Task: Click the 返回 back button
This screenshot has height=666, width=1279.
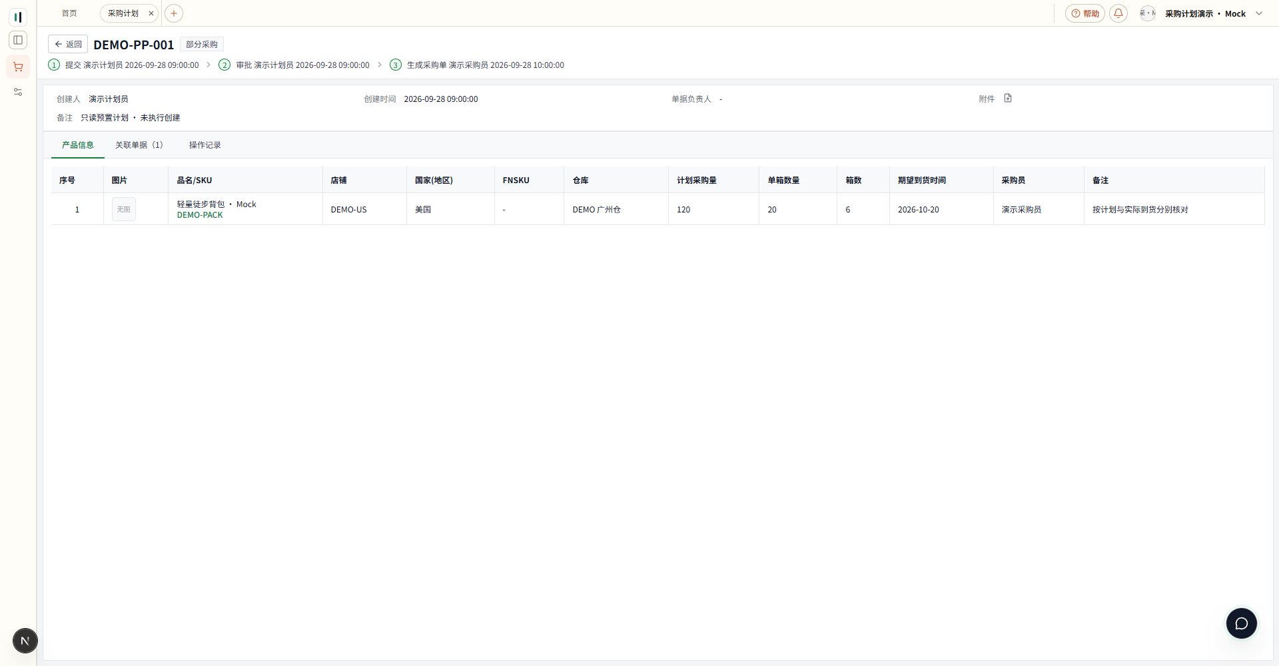Action: (x=68, y=44)
